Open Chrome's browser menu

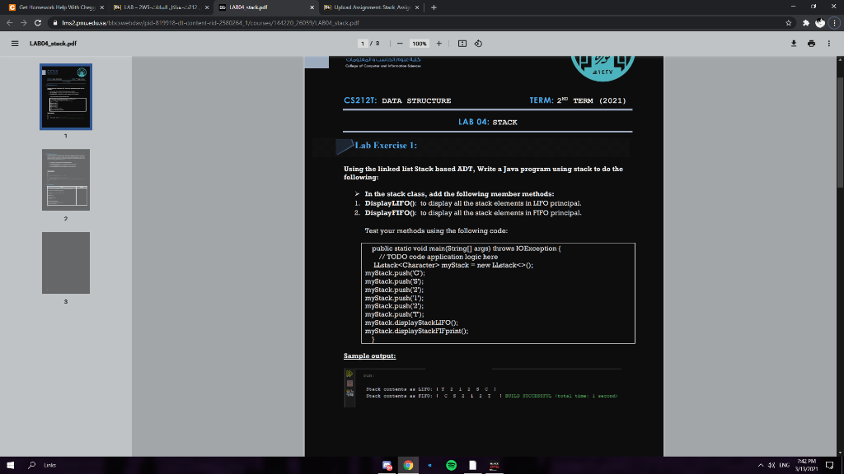(x=834, y=23)
